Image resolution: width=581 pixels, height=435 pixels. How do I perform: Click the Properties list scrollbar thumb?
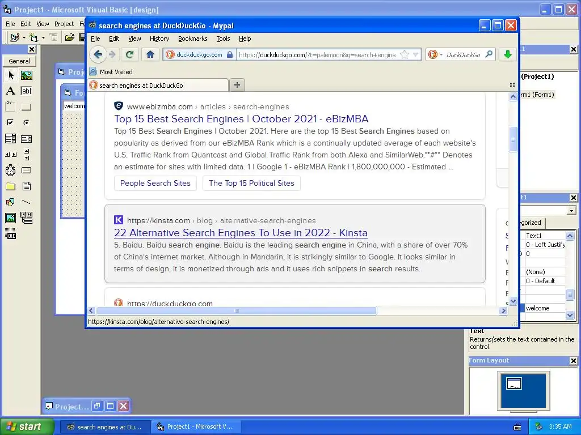tap(570, 295)
